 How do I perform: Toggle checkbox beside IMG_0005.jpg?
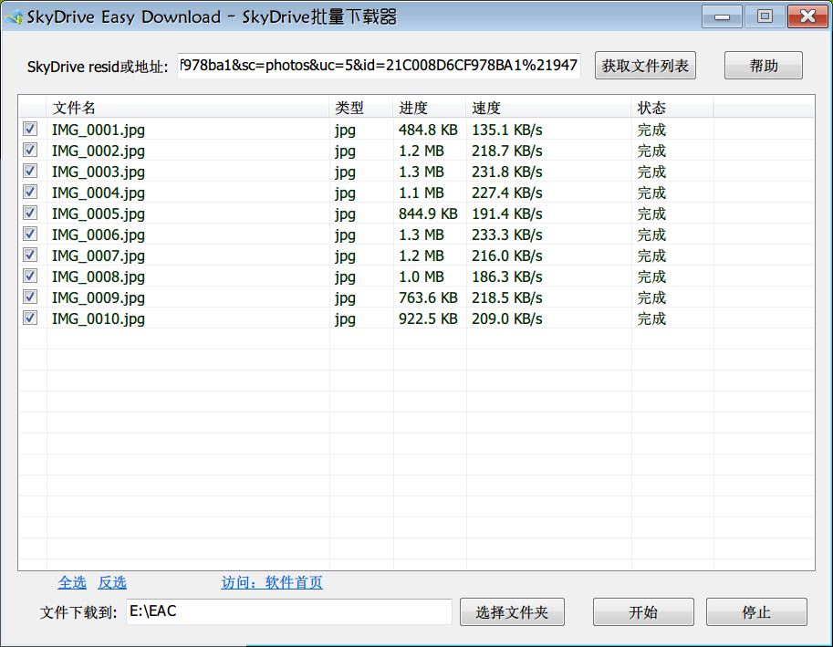[x=30, y=213]
